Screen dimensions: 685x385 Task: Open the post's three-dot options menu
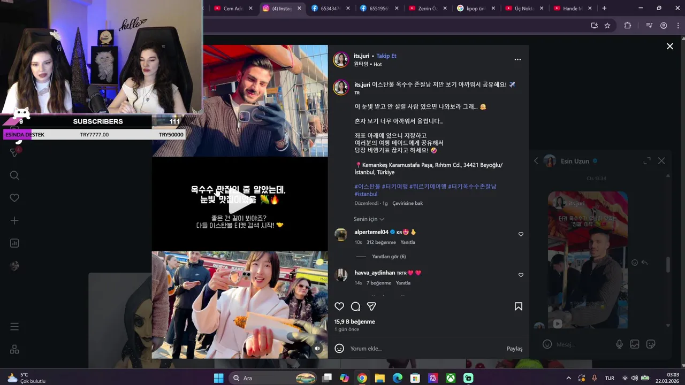coord(517,59)
